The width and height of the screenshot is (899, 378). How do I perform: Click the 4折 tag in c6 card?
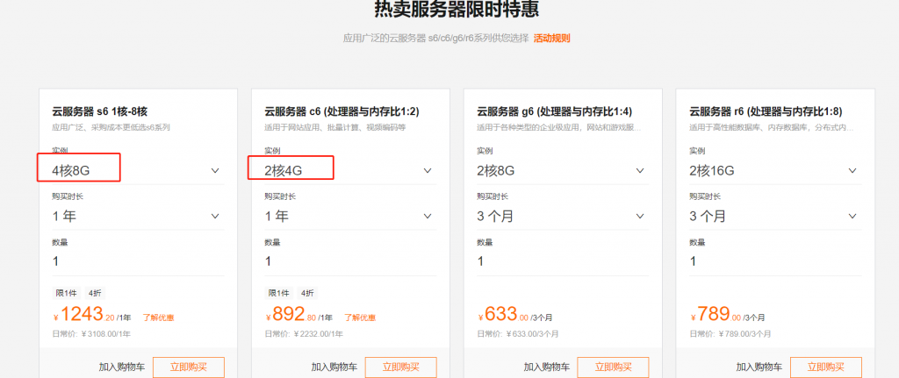pos(306,293)
